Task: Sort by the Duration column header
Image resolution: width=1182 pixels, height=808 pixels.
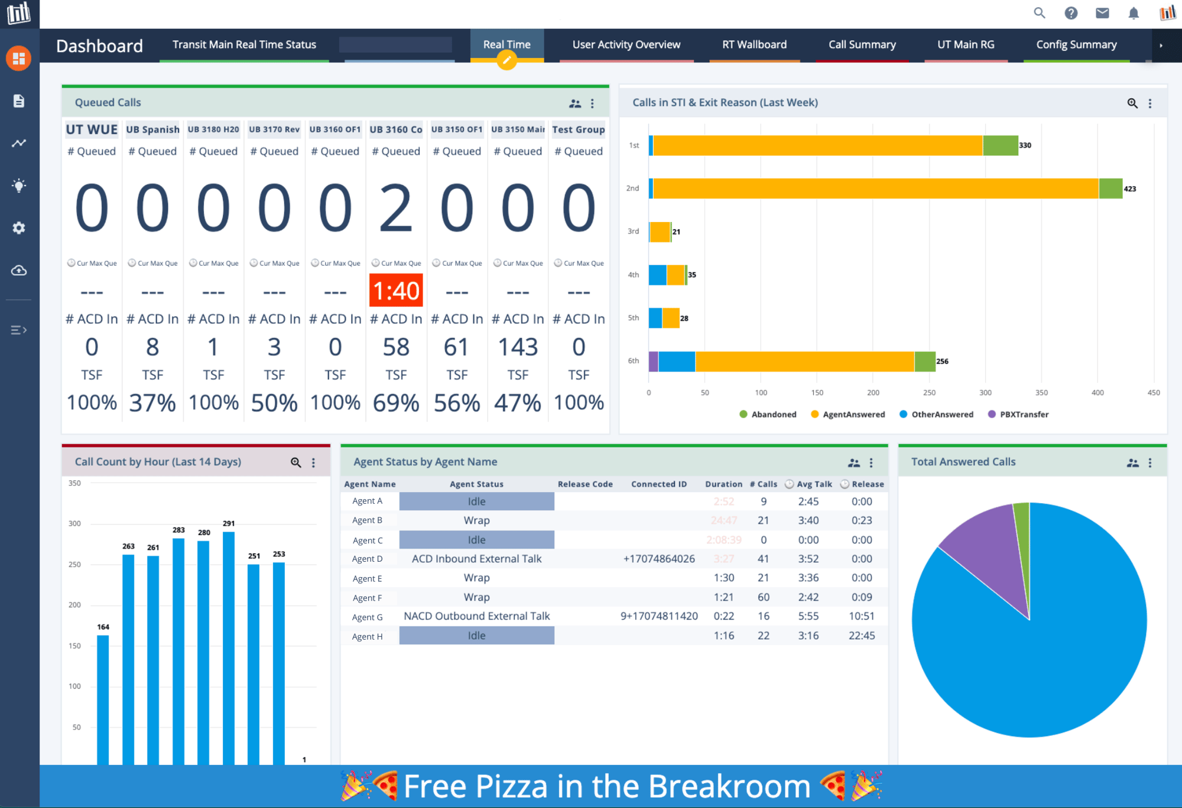Action: pos(723,484)
